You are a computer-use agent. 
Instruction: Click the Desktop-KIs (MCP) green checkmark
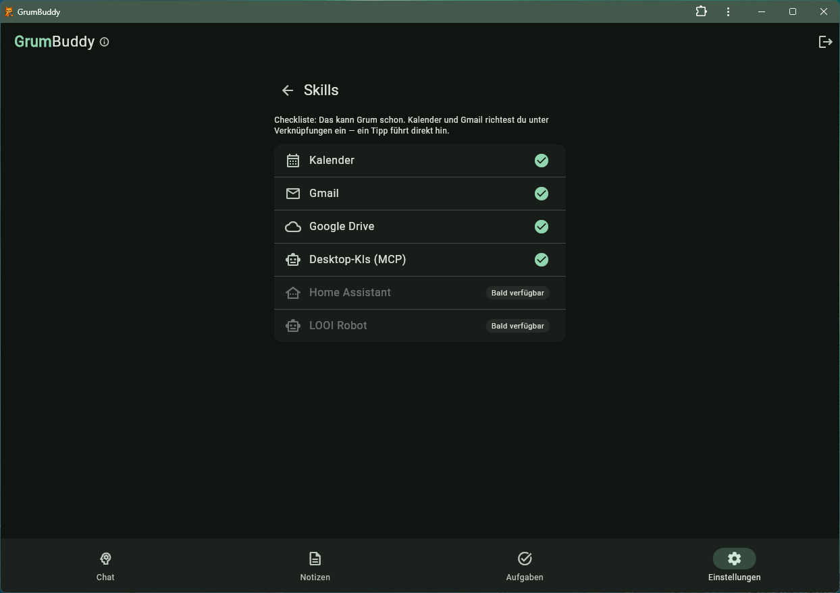pos(542,260)
